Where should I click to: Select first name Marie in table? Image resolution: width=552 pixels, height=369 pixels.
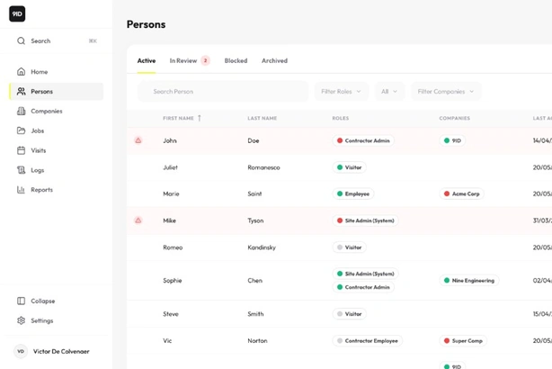point(171,193)
